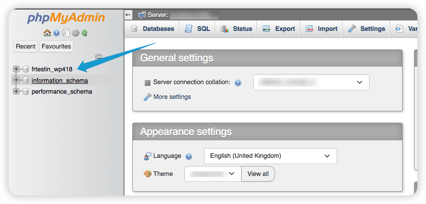This screenshot has width=426, height=204.
Task: Open the Export tab
Action: click(x=278, y=29)
